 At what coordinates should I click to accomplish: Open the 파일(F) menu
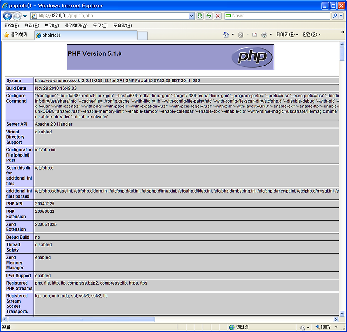tap(12, 26)
